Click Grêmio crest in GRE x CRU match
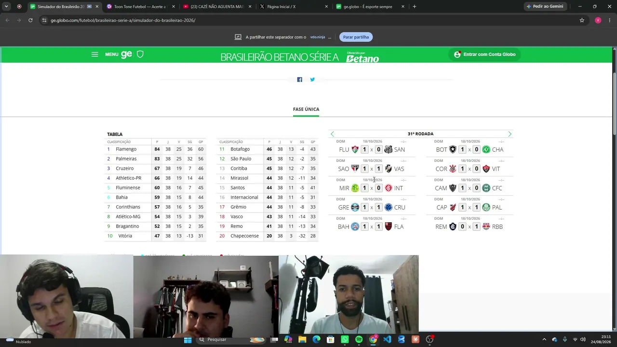The width and height of the screenshot is (617, 347). [355, 207]
